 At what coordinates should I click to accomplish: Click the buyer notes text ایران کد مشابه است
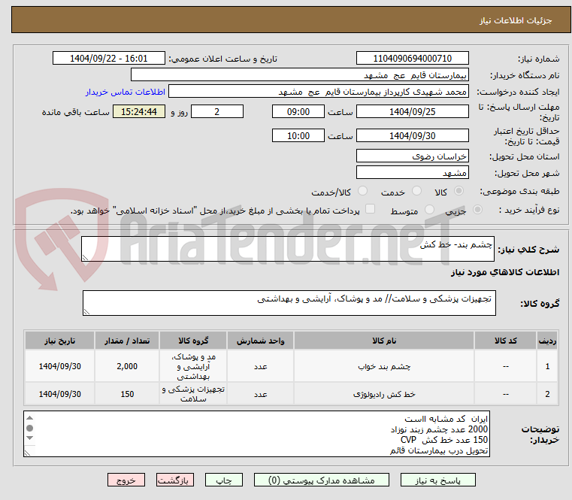point(446,419)
